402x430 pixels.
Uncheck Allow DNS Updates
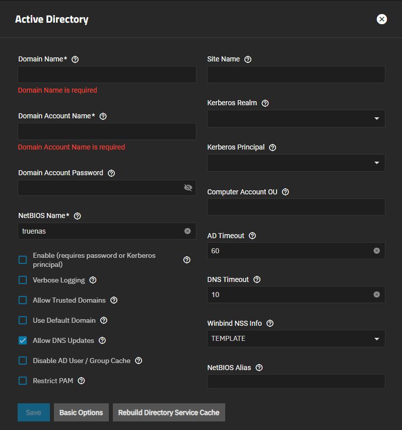click(23, 340)
